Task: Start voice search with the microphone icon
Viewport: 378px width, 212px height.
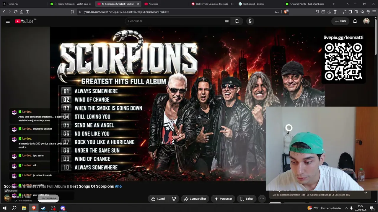Action: click(250, 21)
